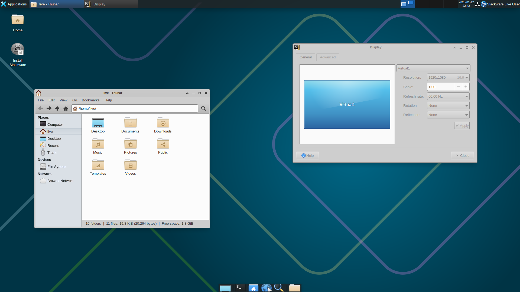The width and height of the screenshot is (520, 292).
Task: Click the back arrow in Thunar toolbar
Action: tap(41, 108)
